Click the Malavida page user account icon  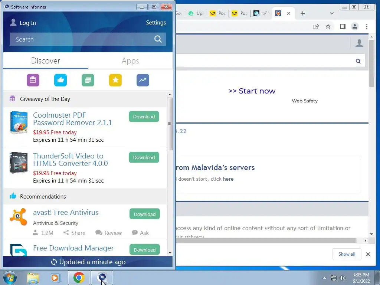(359, 43)
